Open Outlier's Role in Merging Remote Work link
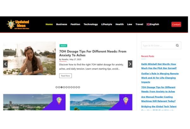Image resolution: width=190 pixels, height=129 pixels. tap(160, 78)
